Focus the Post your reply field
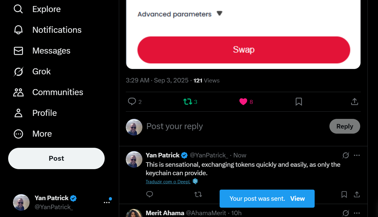Screen dimensions: 378x217 pyautogui.click(x=235, y=126)
